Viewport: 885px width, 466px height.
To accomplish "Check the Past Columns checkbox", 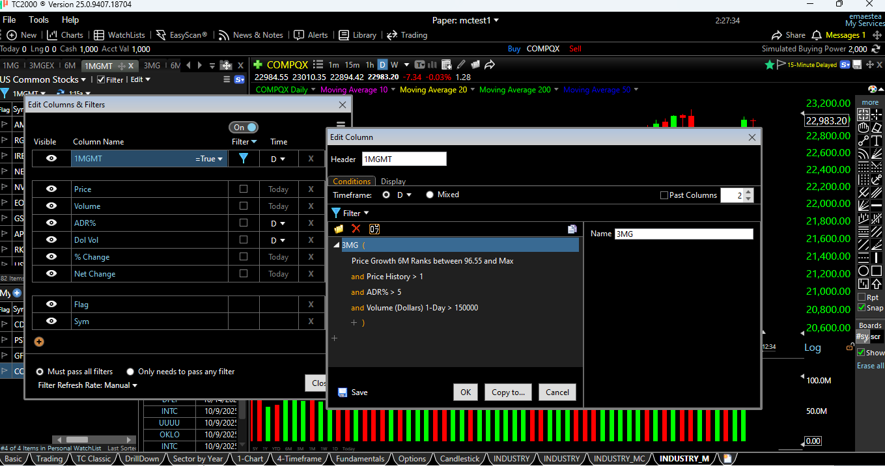I will coord(664,195).
